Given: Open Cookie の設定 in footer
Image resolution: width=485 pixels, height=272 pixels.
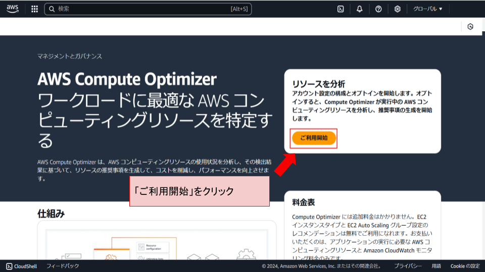Looking at the screenshot, I should [x=465, y=266].
